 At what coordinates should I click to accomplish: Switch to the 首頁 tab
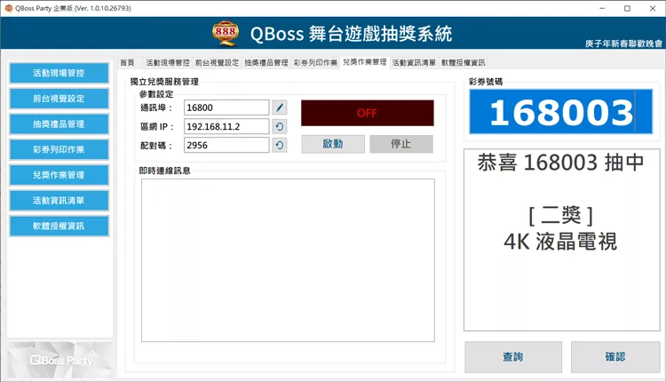coord(127,63)
